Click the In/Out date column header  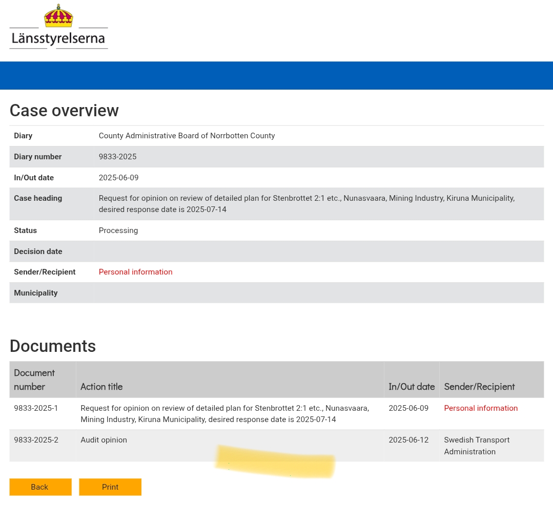pos(411,387)
